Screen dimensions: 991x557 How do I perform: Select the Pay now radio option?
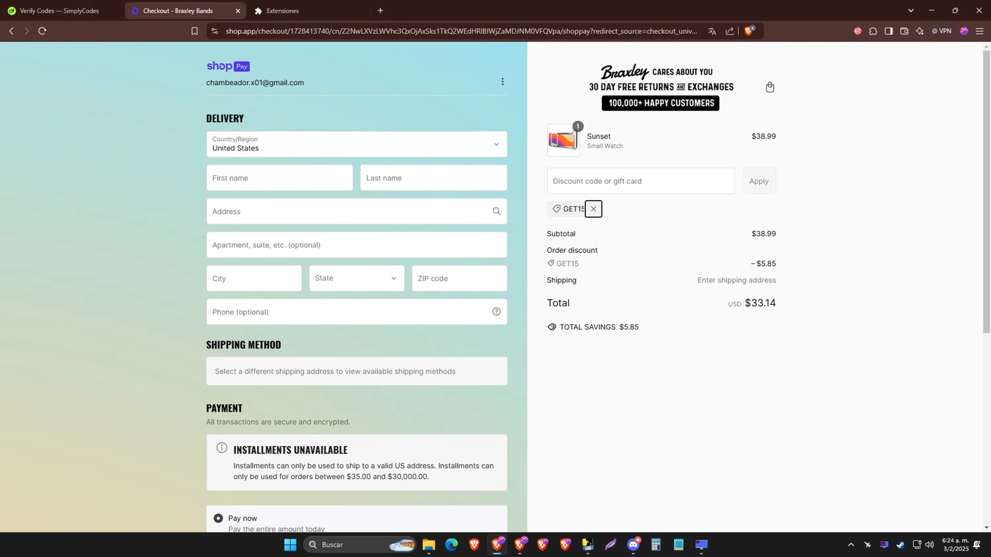pos(218,518)
